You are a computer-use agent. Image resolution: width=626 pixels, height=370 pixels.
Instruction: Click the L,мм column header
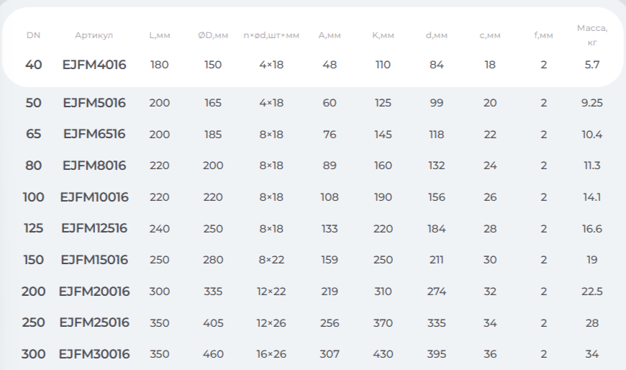(160, 35)
